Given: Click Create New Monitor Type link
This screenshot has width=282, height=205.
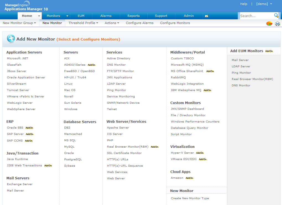Looking at the screenshot, I should [x=190, y=198].
